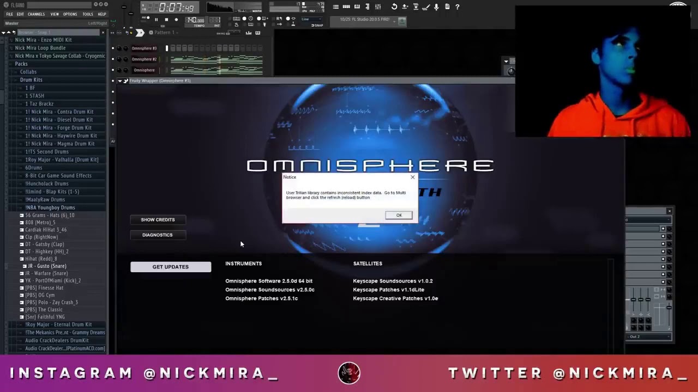Close the Notice dialog with the X
The image size is (698, 392).
[412, 177]
